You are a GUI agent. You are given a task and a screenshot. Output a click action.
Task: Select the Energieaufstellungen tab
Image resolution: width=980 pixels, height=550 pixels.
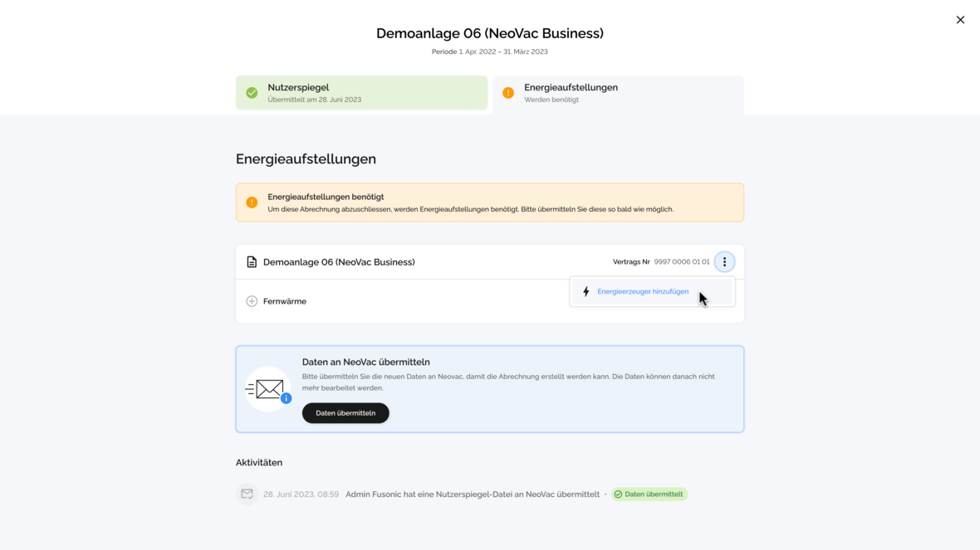618,93
